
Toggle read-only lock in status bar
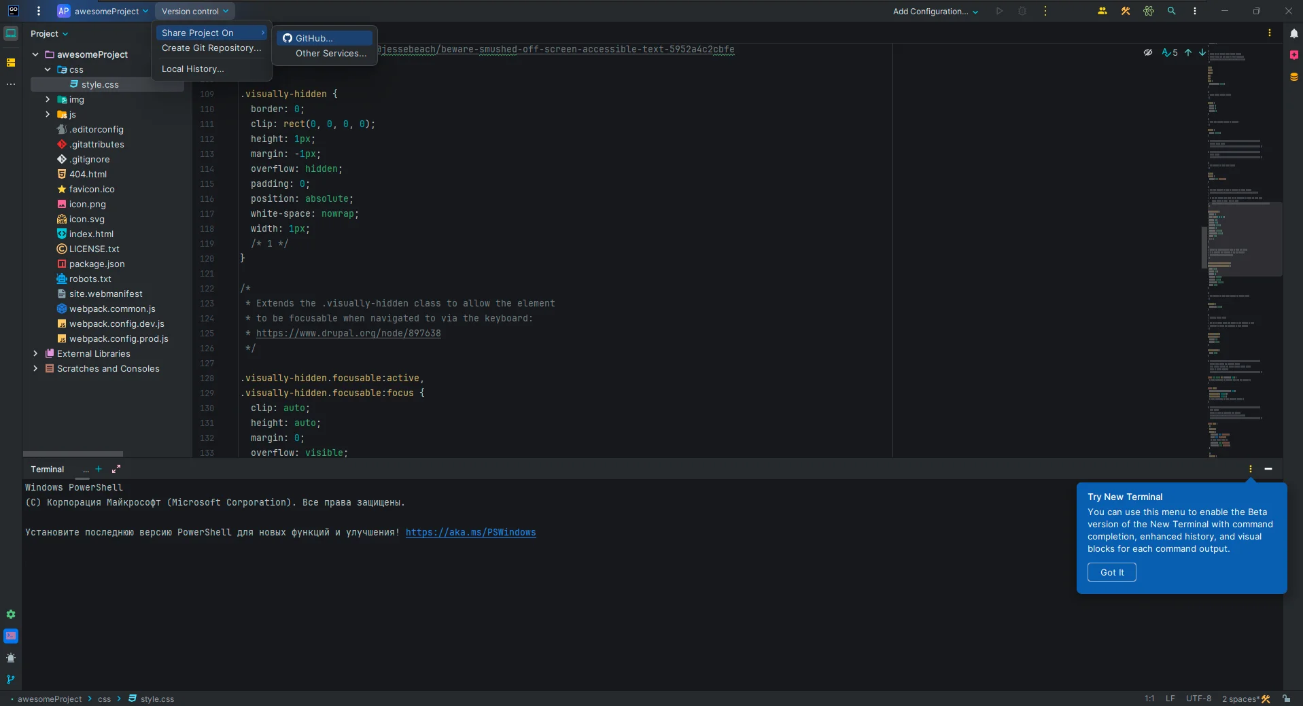[1286, 699]
